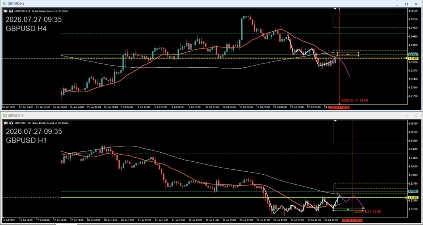Click 1.34670 on the H1 price scale

click(x=413, y=149)
